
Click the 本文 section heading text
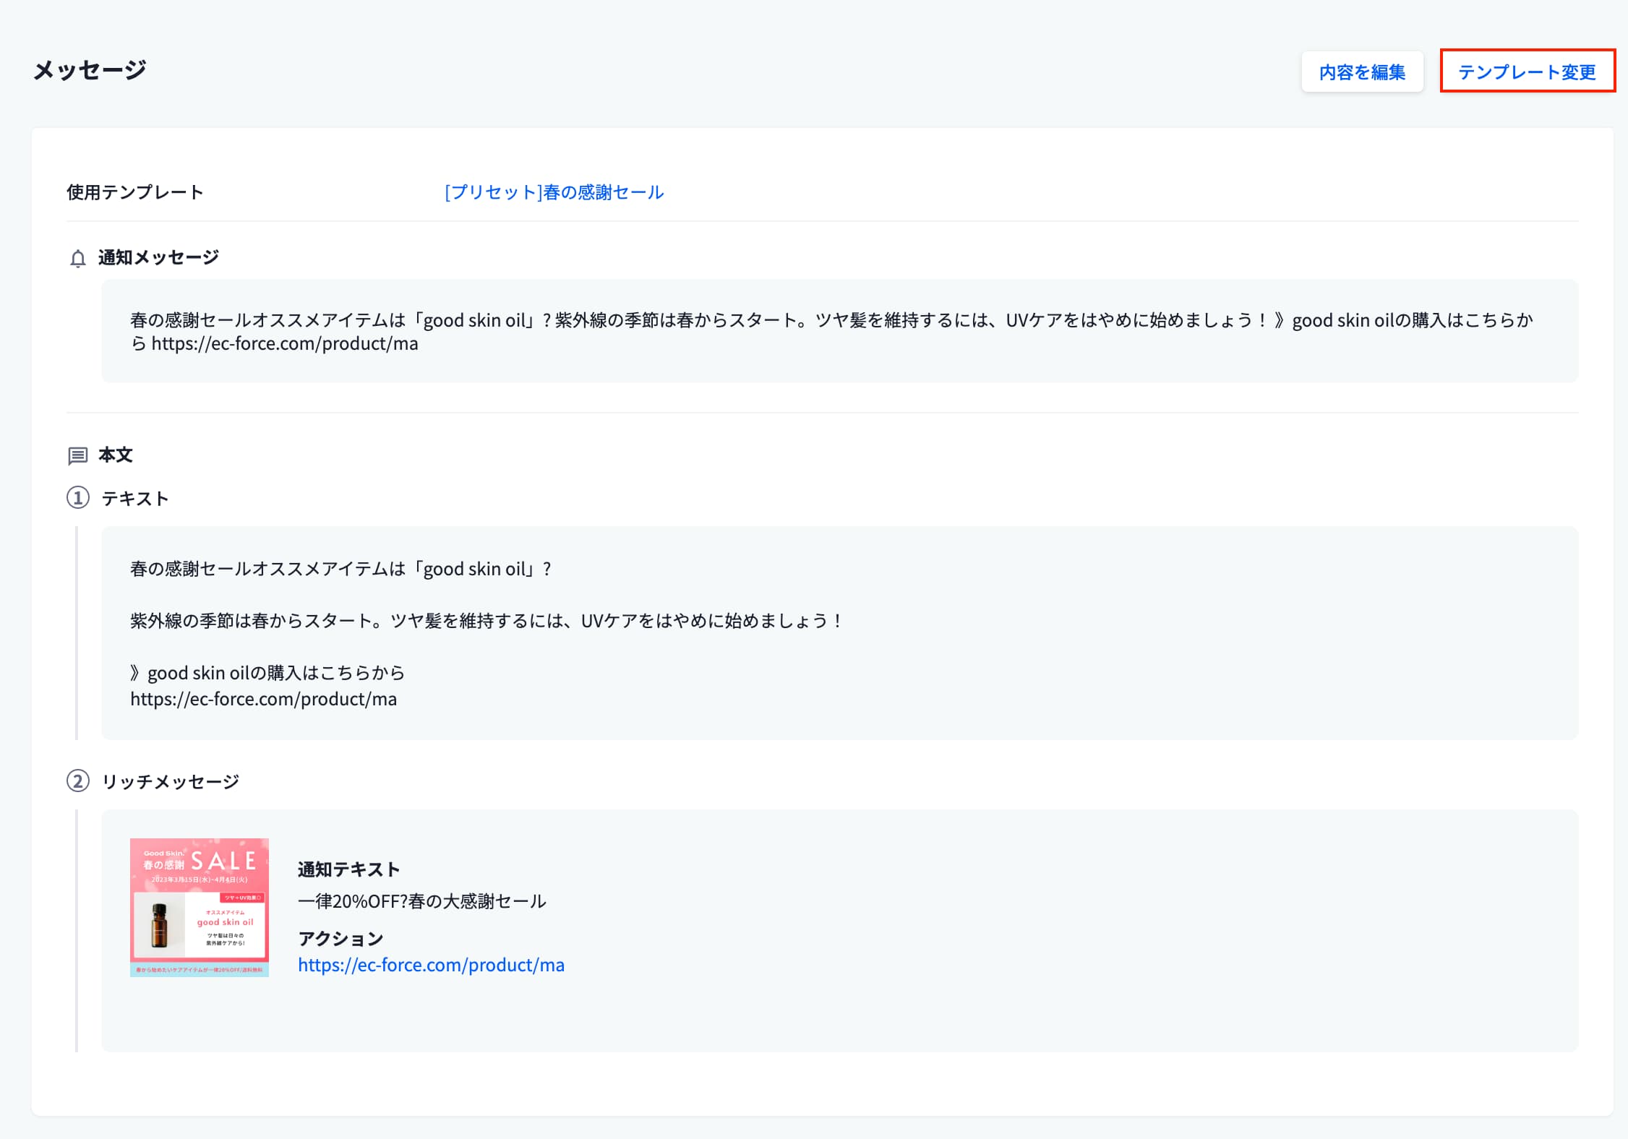[116, 455]
